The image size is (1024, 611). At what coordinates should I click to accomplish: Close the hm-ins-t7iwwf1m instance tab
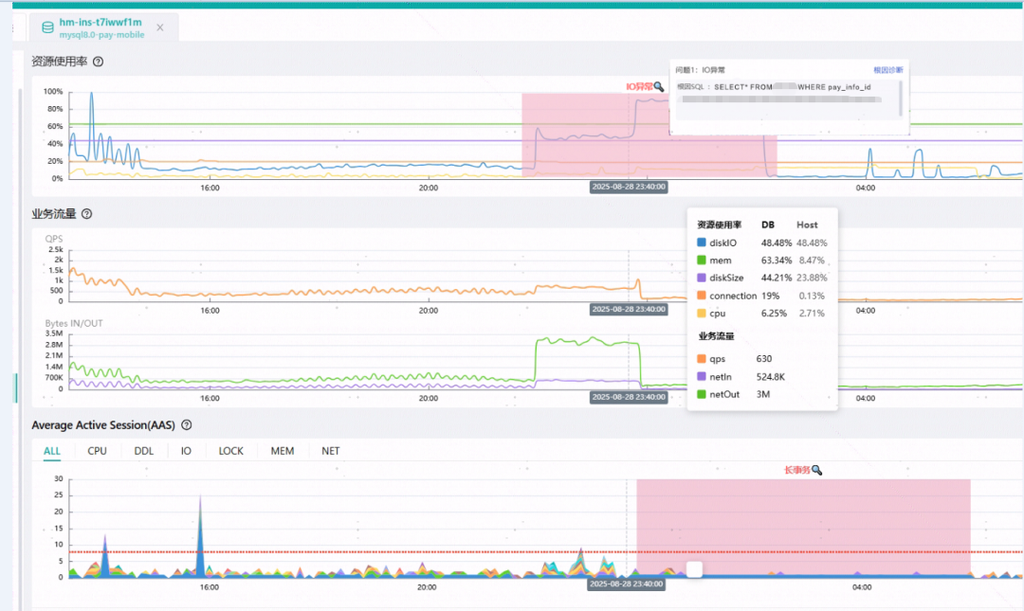coord(160,27)
